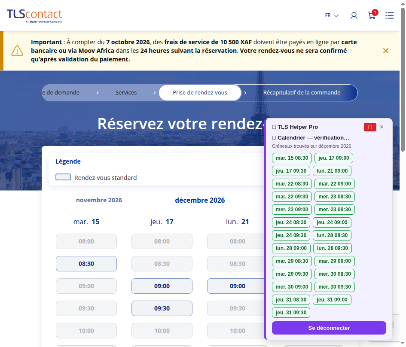
Task: Click disabled 10:00 slot on jeu. 17
Action: tap(162, 330)
